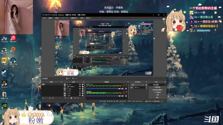Open NetEase Cloud Music desktop shortcut
Image resolution: width=223 pixels, height=125 pixels.
pos(13,39)
